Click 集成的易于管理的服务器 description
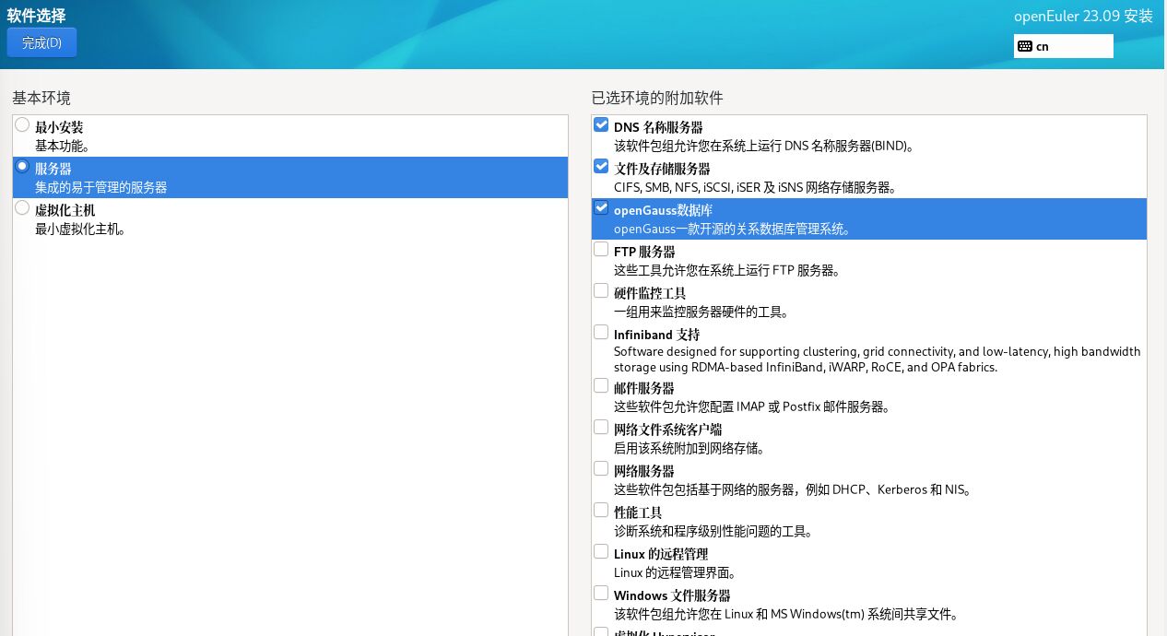 (101, 187)
